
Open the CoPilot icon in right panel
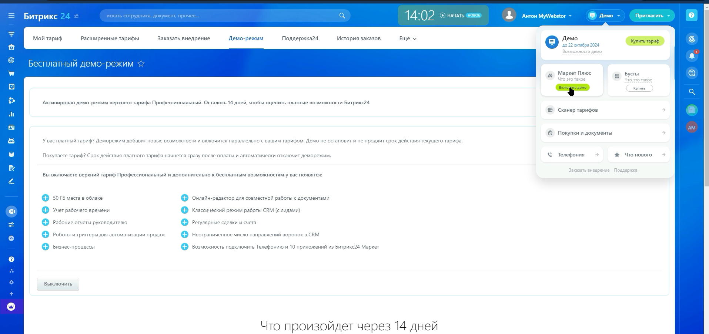point(692,39)
